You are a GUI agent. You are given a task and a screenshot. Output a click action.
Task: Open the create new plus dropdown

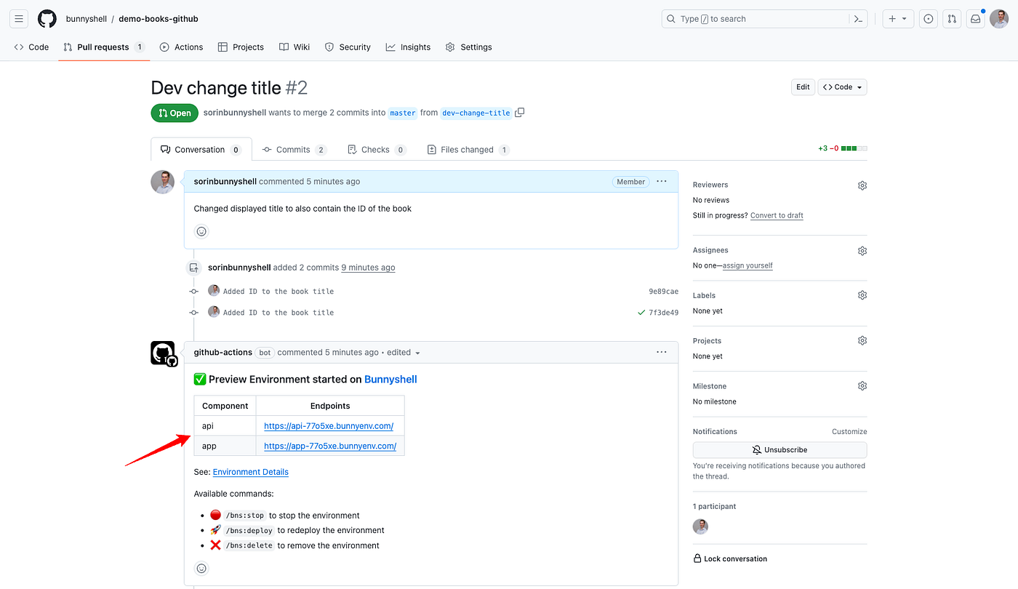point(898,19)
